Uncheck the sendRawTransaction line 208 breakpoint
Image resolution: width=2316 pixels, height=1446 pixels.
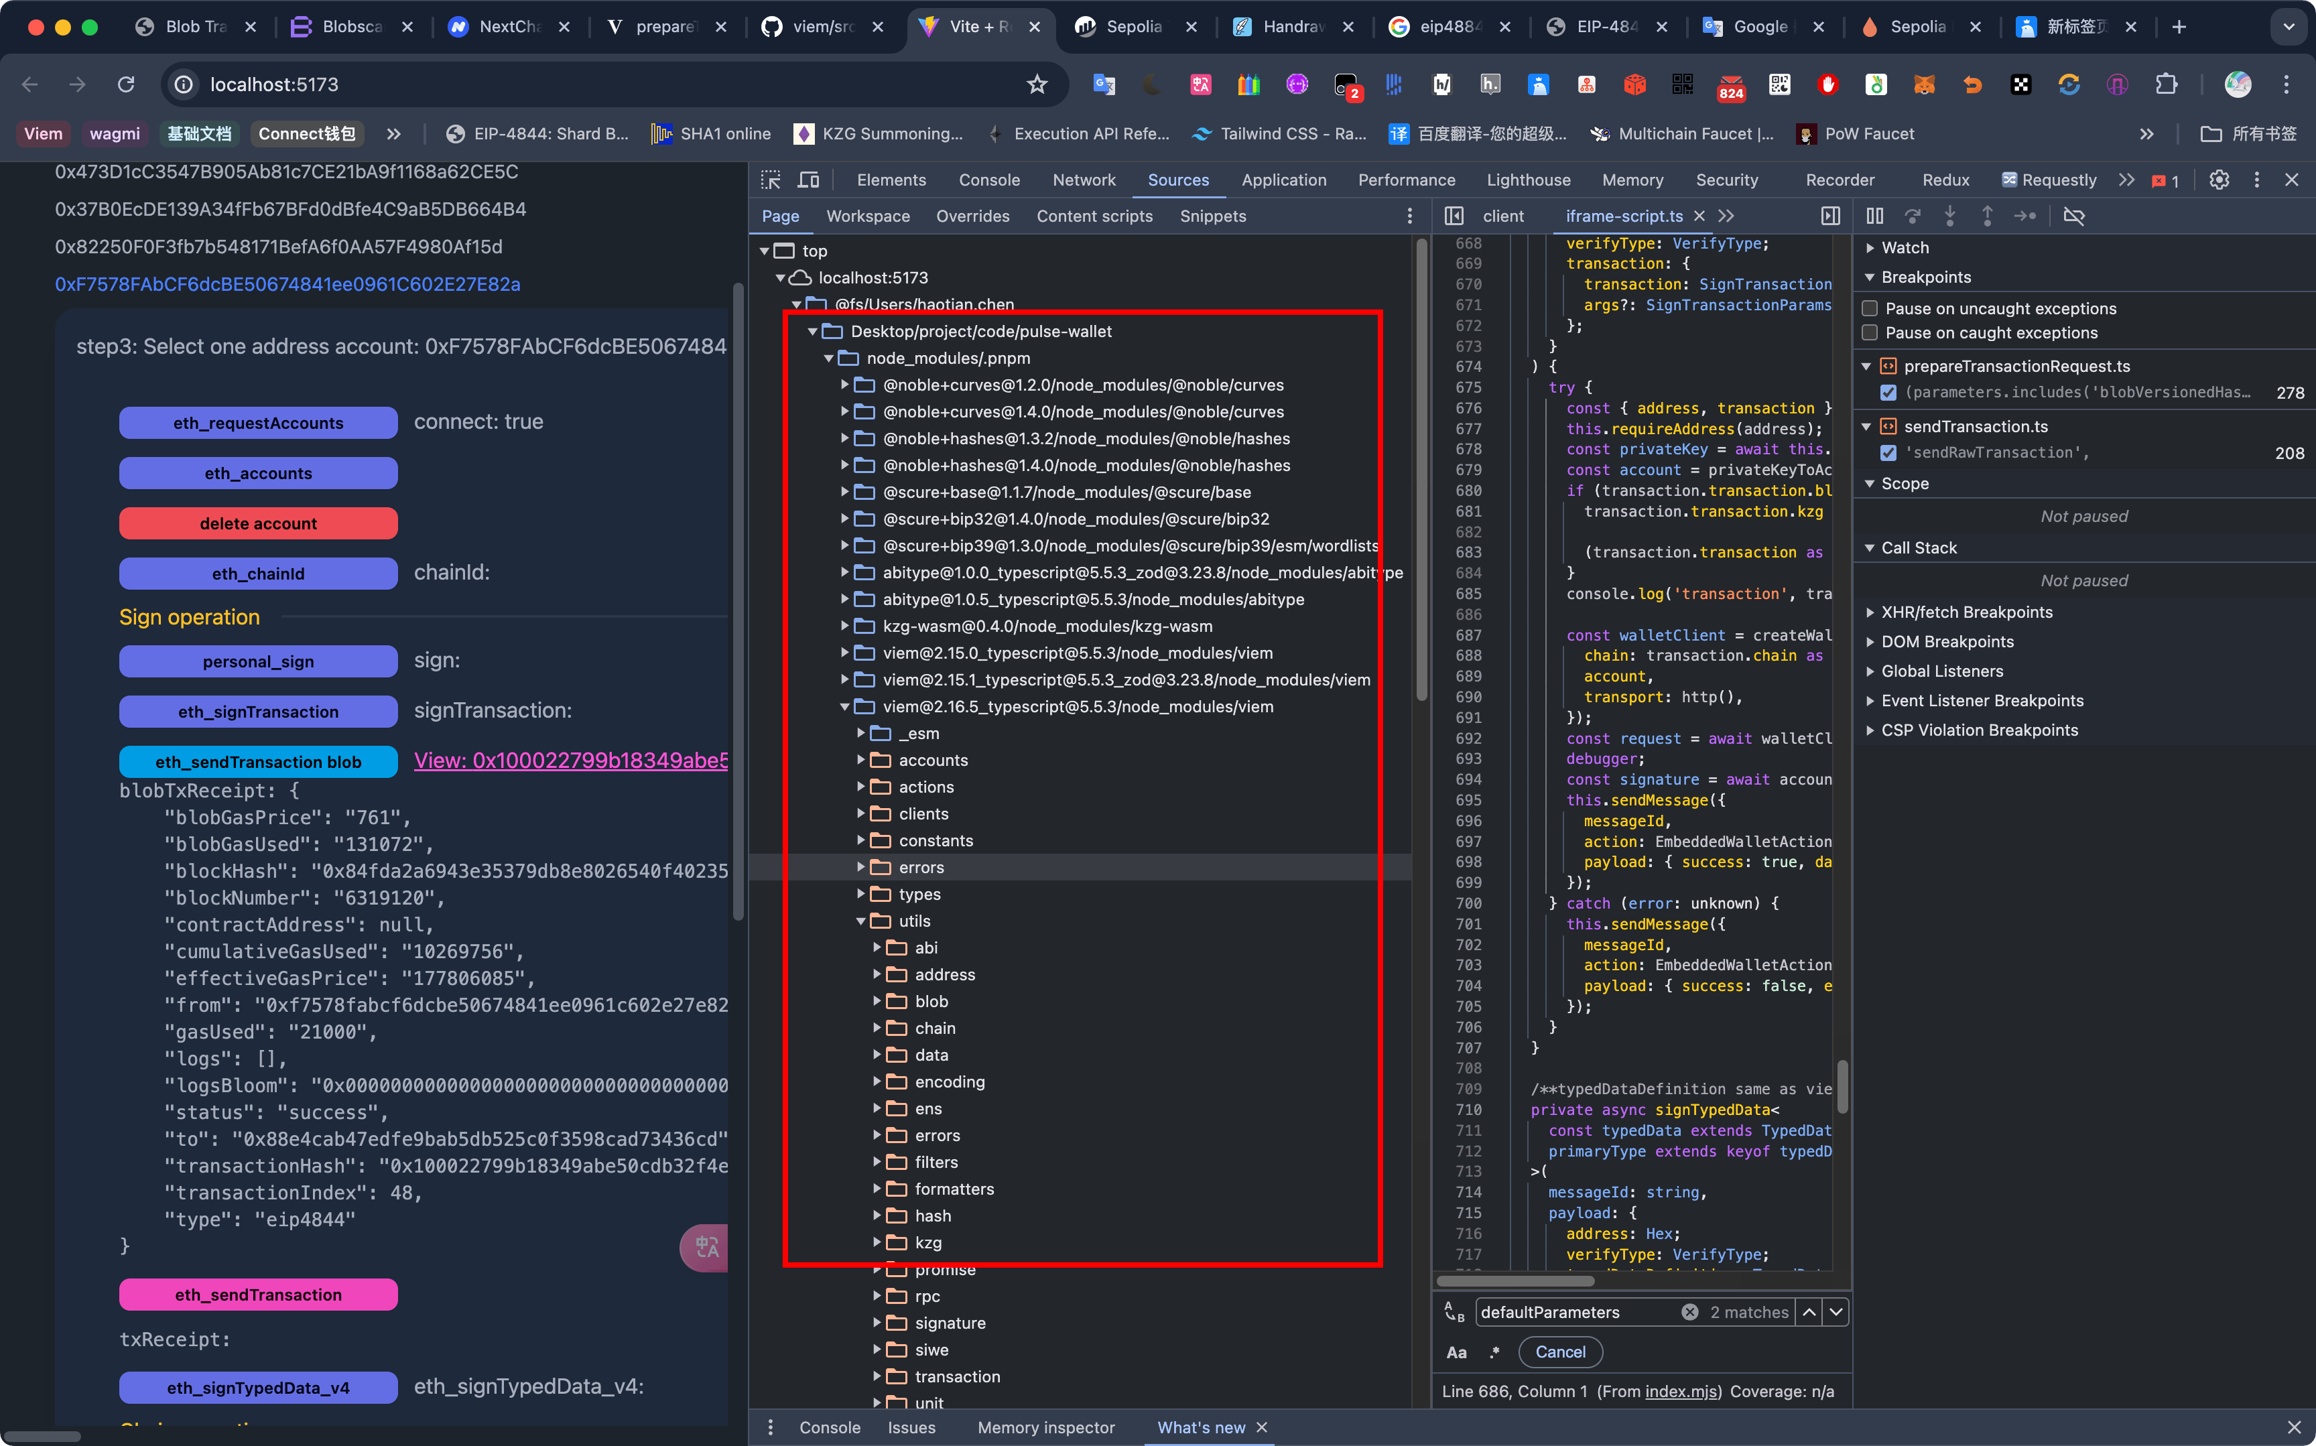[1888, 452]
